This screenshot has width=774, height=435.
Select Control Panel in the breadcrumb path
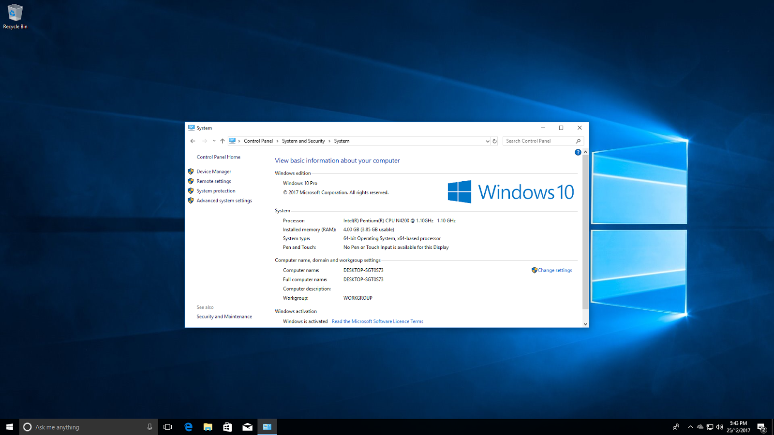pyautogui.click(x=258, y=141)
